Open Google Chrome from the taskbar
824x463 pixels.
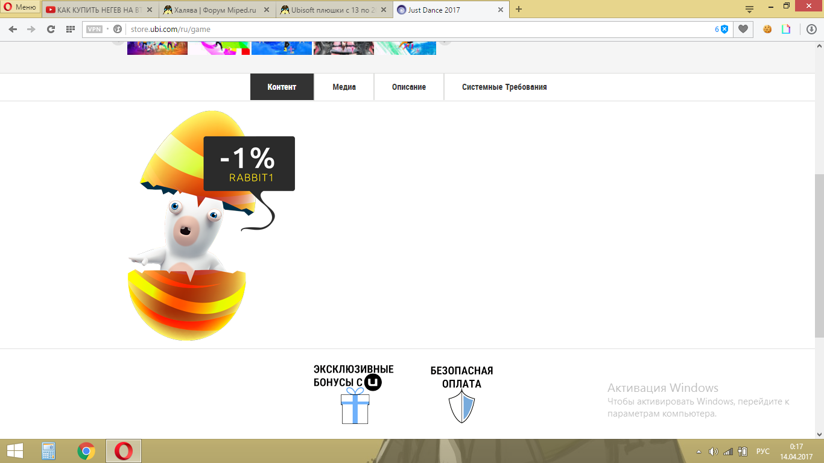point(86,451)
